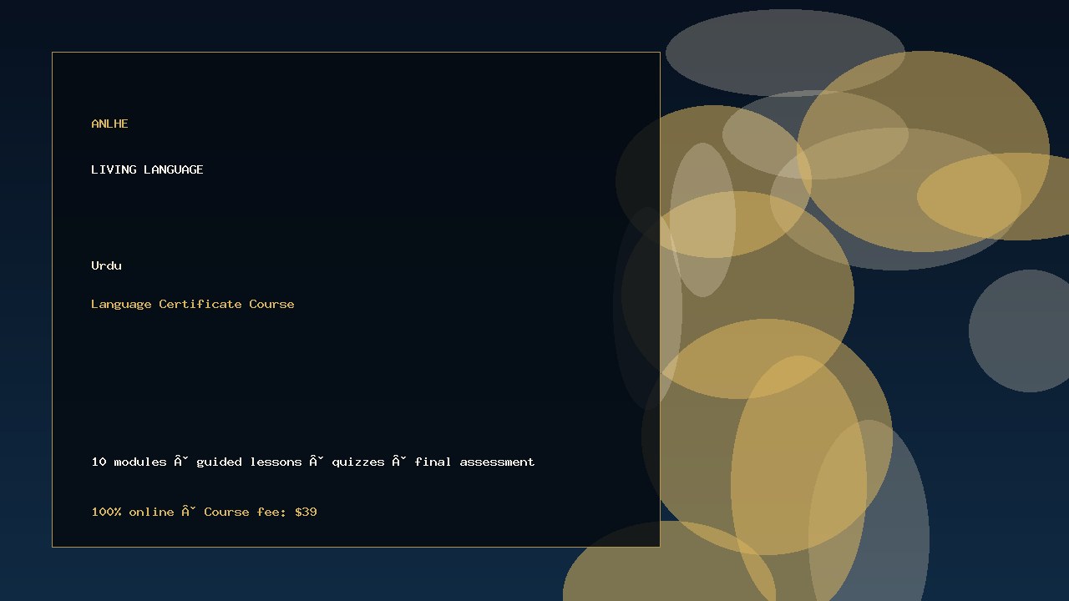Click the ANLHE brand name
The image size is (1069, 601).
[x=109, y=124]
